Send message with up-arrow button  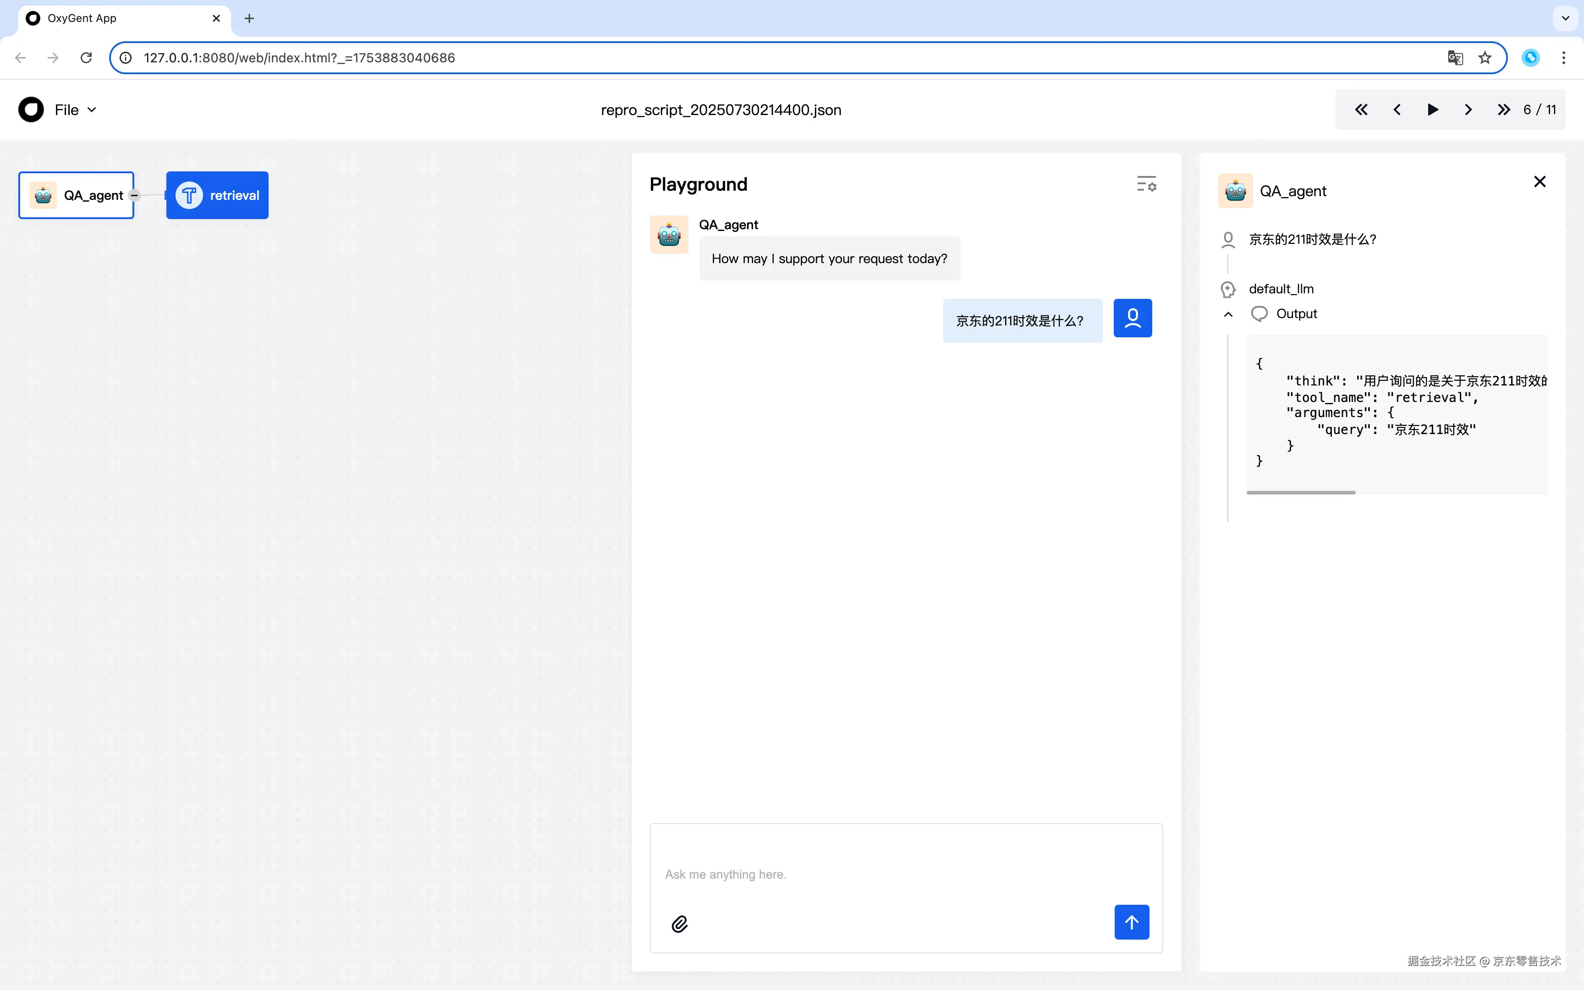[x=1132, y=922]
